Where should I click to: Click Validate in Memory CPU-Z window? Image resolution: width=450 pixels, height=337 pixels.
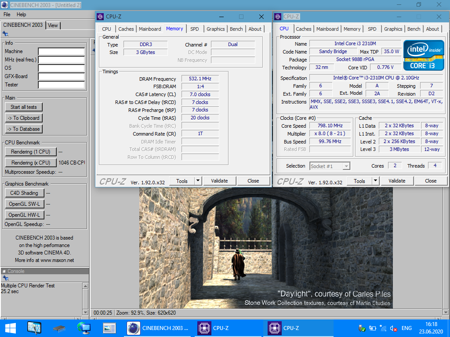click(220, 181)
